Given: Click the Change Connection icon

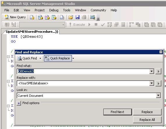Looking at the screenshot, I should (x=14, y=25).
